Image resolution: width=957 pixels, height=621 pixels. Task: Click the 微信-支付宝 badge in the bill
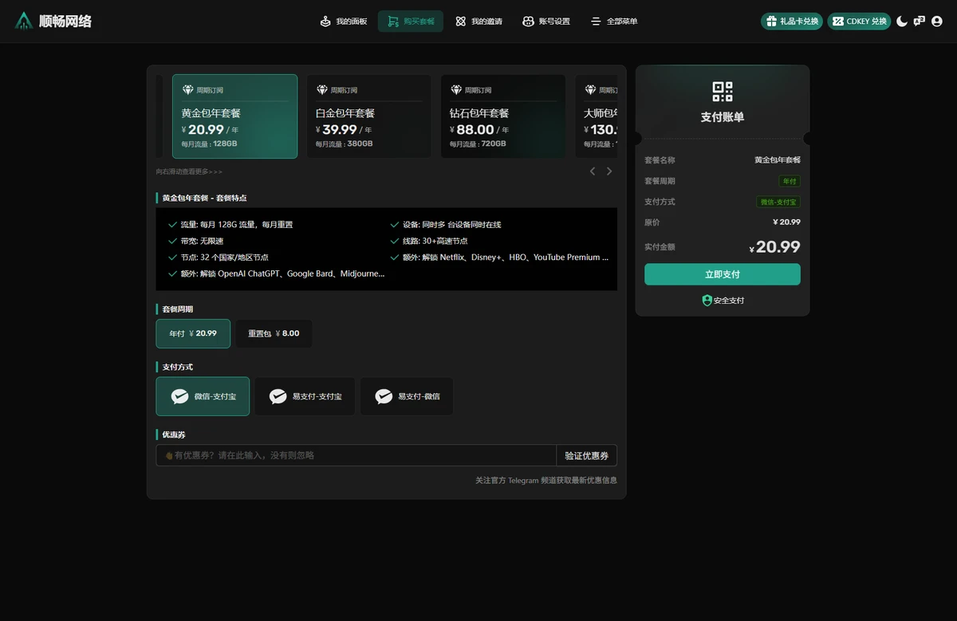(x=778, y=202)
